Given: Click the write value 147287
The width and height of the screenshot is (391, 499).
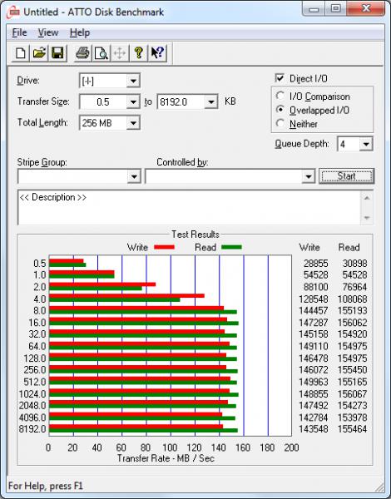Looking at the screenshot, I should coord(314,323).
